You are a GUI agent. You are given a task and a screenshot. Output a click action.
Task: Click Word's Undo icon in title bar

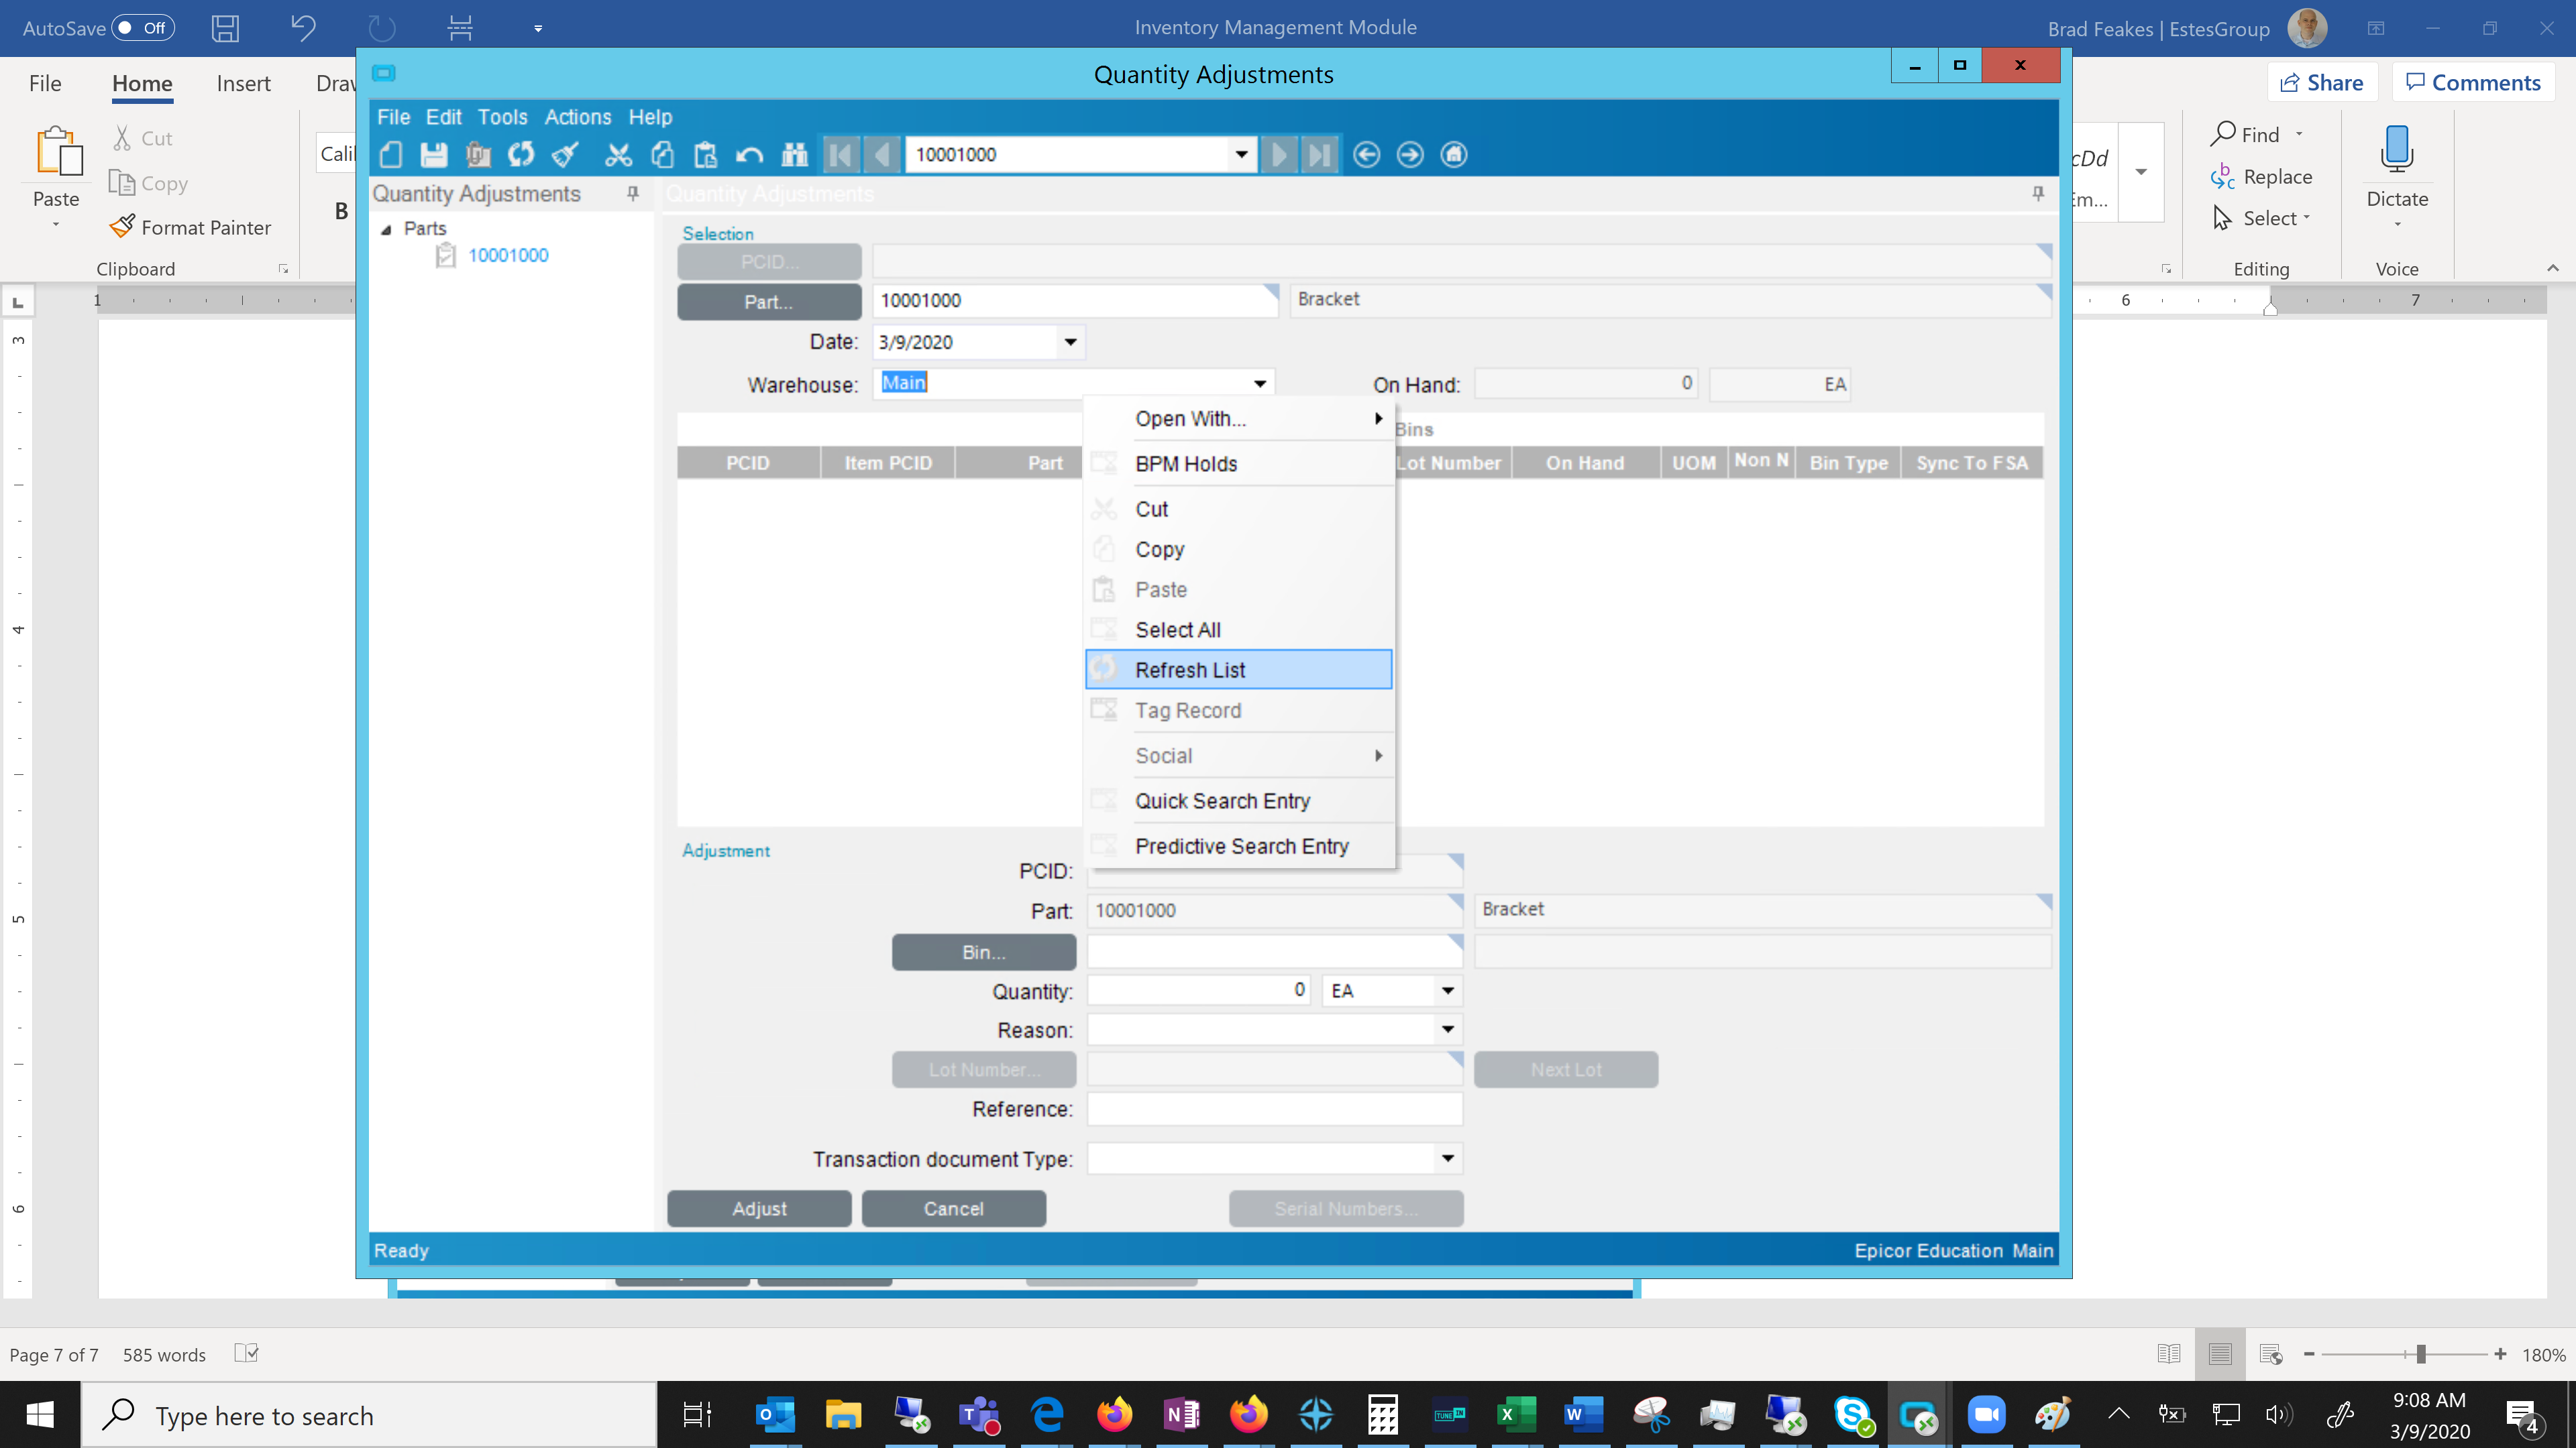point(303,28)
